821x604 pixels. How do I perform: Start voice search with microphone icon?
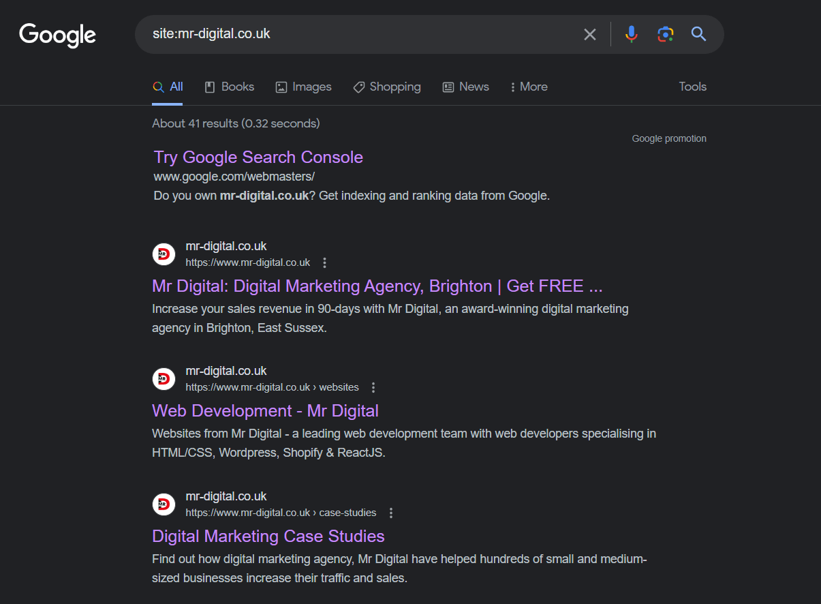pos(632,34)
